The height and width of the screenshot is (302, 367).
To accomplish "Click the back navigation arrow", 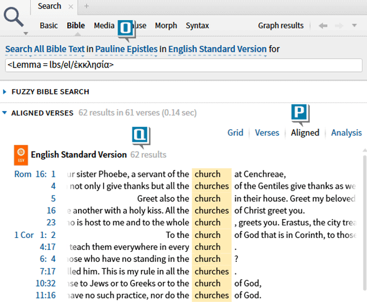I will (x=323, y=26).
